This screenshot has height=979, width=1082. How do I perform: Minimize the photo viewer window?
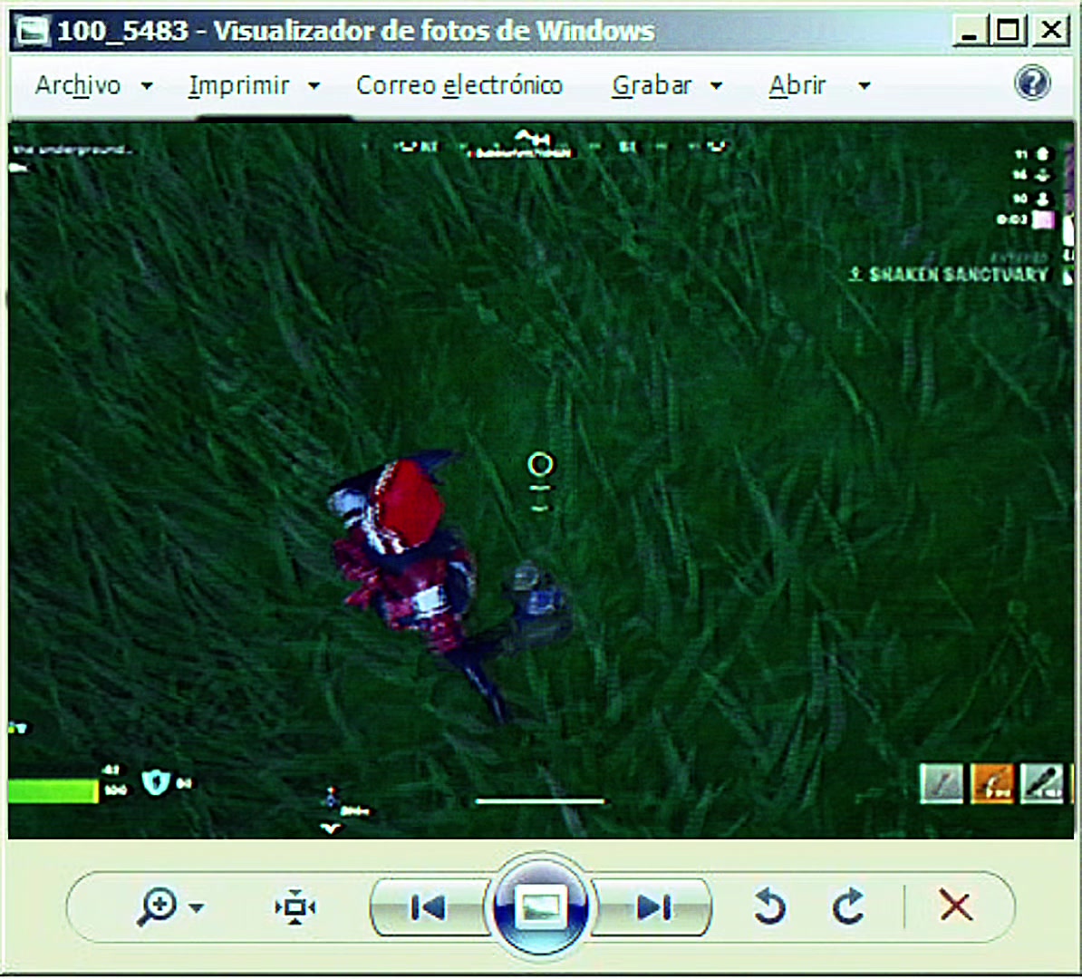pyautogui.click(x=970, y=31)
